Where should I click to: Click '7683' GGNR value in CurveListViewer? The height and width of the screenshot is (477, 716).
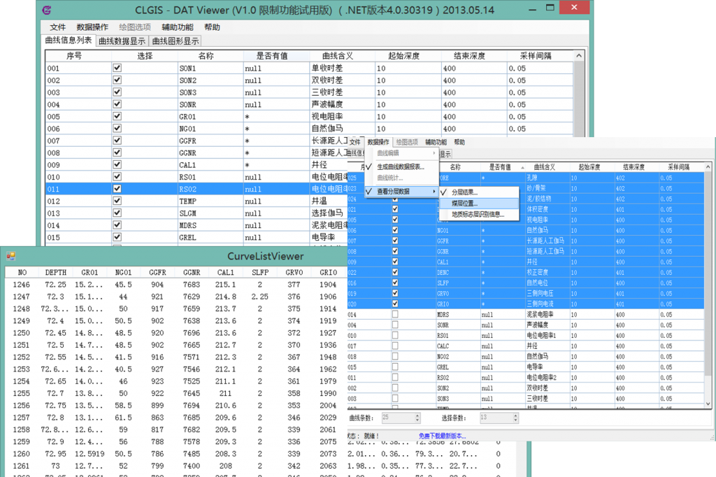pyautogui.click(x=192, y=284)
